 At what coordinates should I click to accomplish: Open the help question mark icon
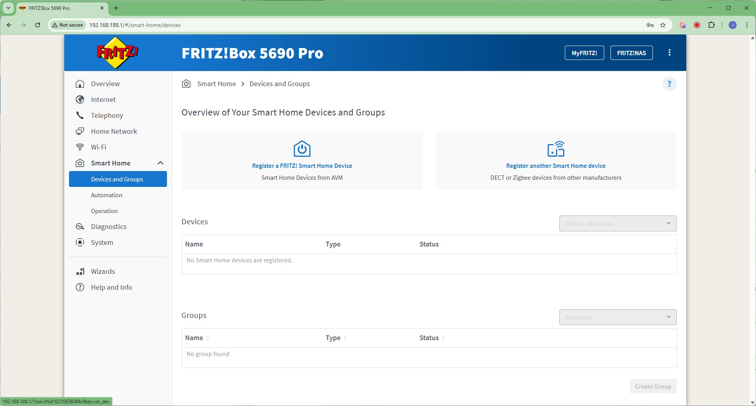(669, 84)
